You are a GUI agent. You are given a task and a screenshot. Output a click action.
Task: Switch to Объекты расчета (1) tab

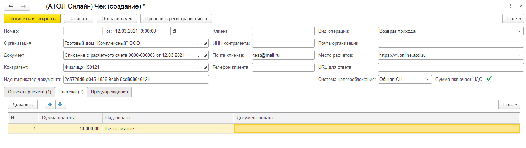click(x=29, y=92)
